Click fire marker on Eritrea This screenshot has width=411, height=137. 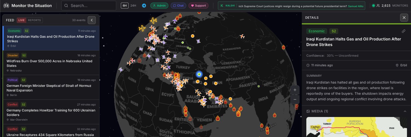(190, 119)
